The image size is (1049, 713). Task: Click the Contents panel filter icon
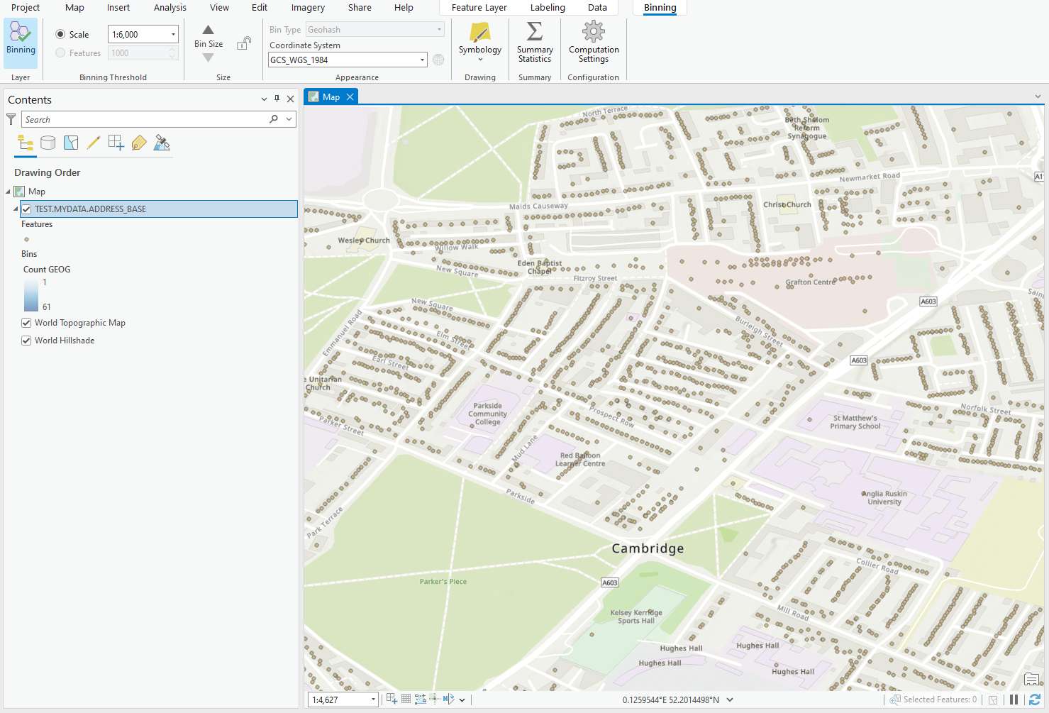pyautogui.click(x=11, y=119)
